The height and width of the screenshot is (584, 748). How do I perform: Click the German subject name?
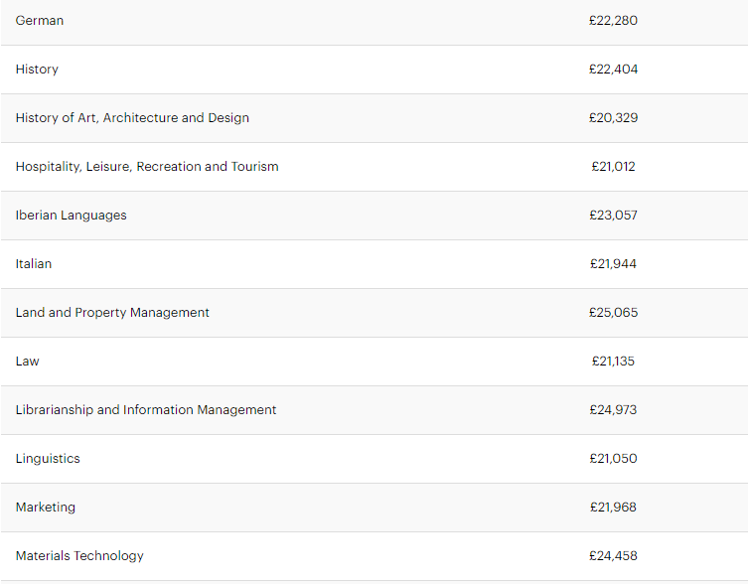[40, 21]
